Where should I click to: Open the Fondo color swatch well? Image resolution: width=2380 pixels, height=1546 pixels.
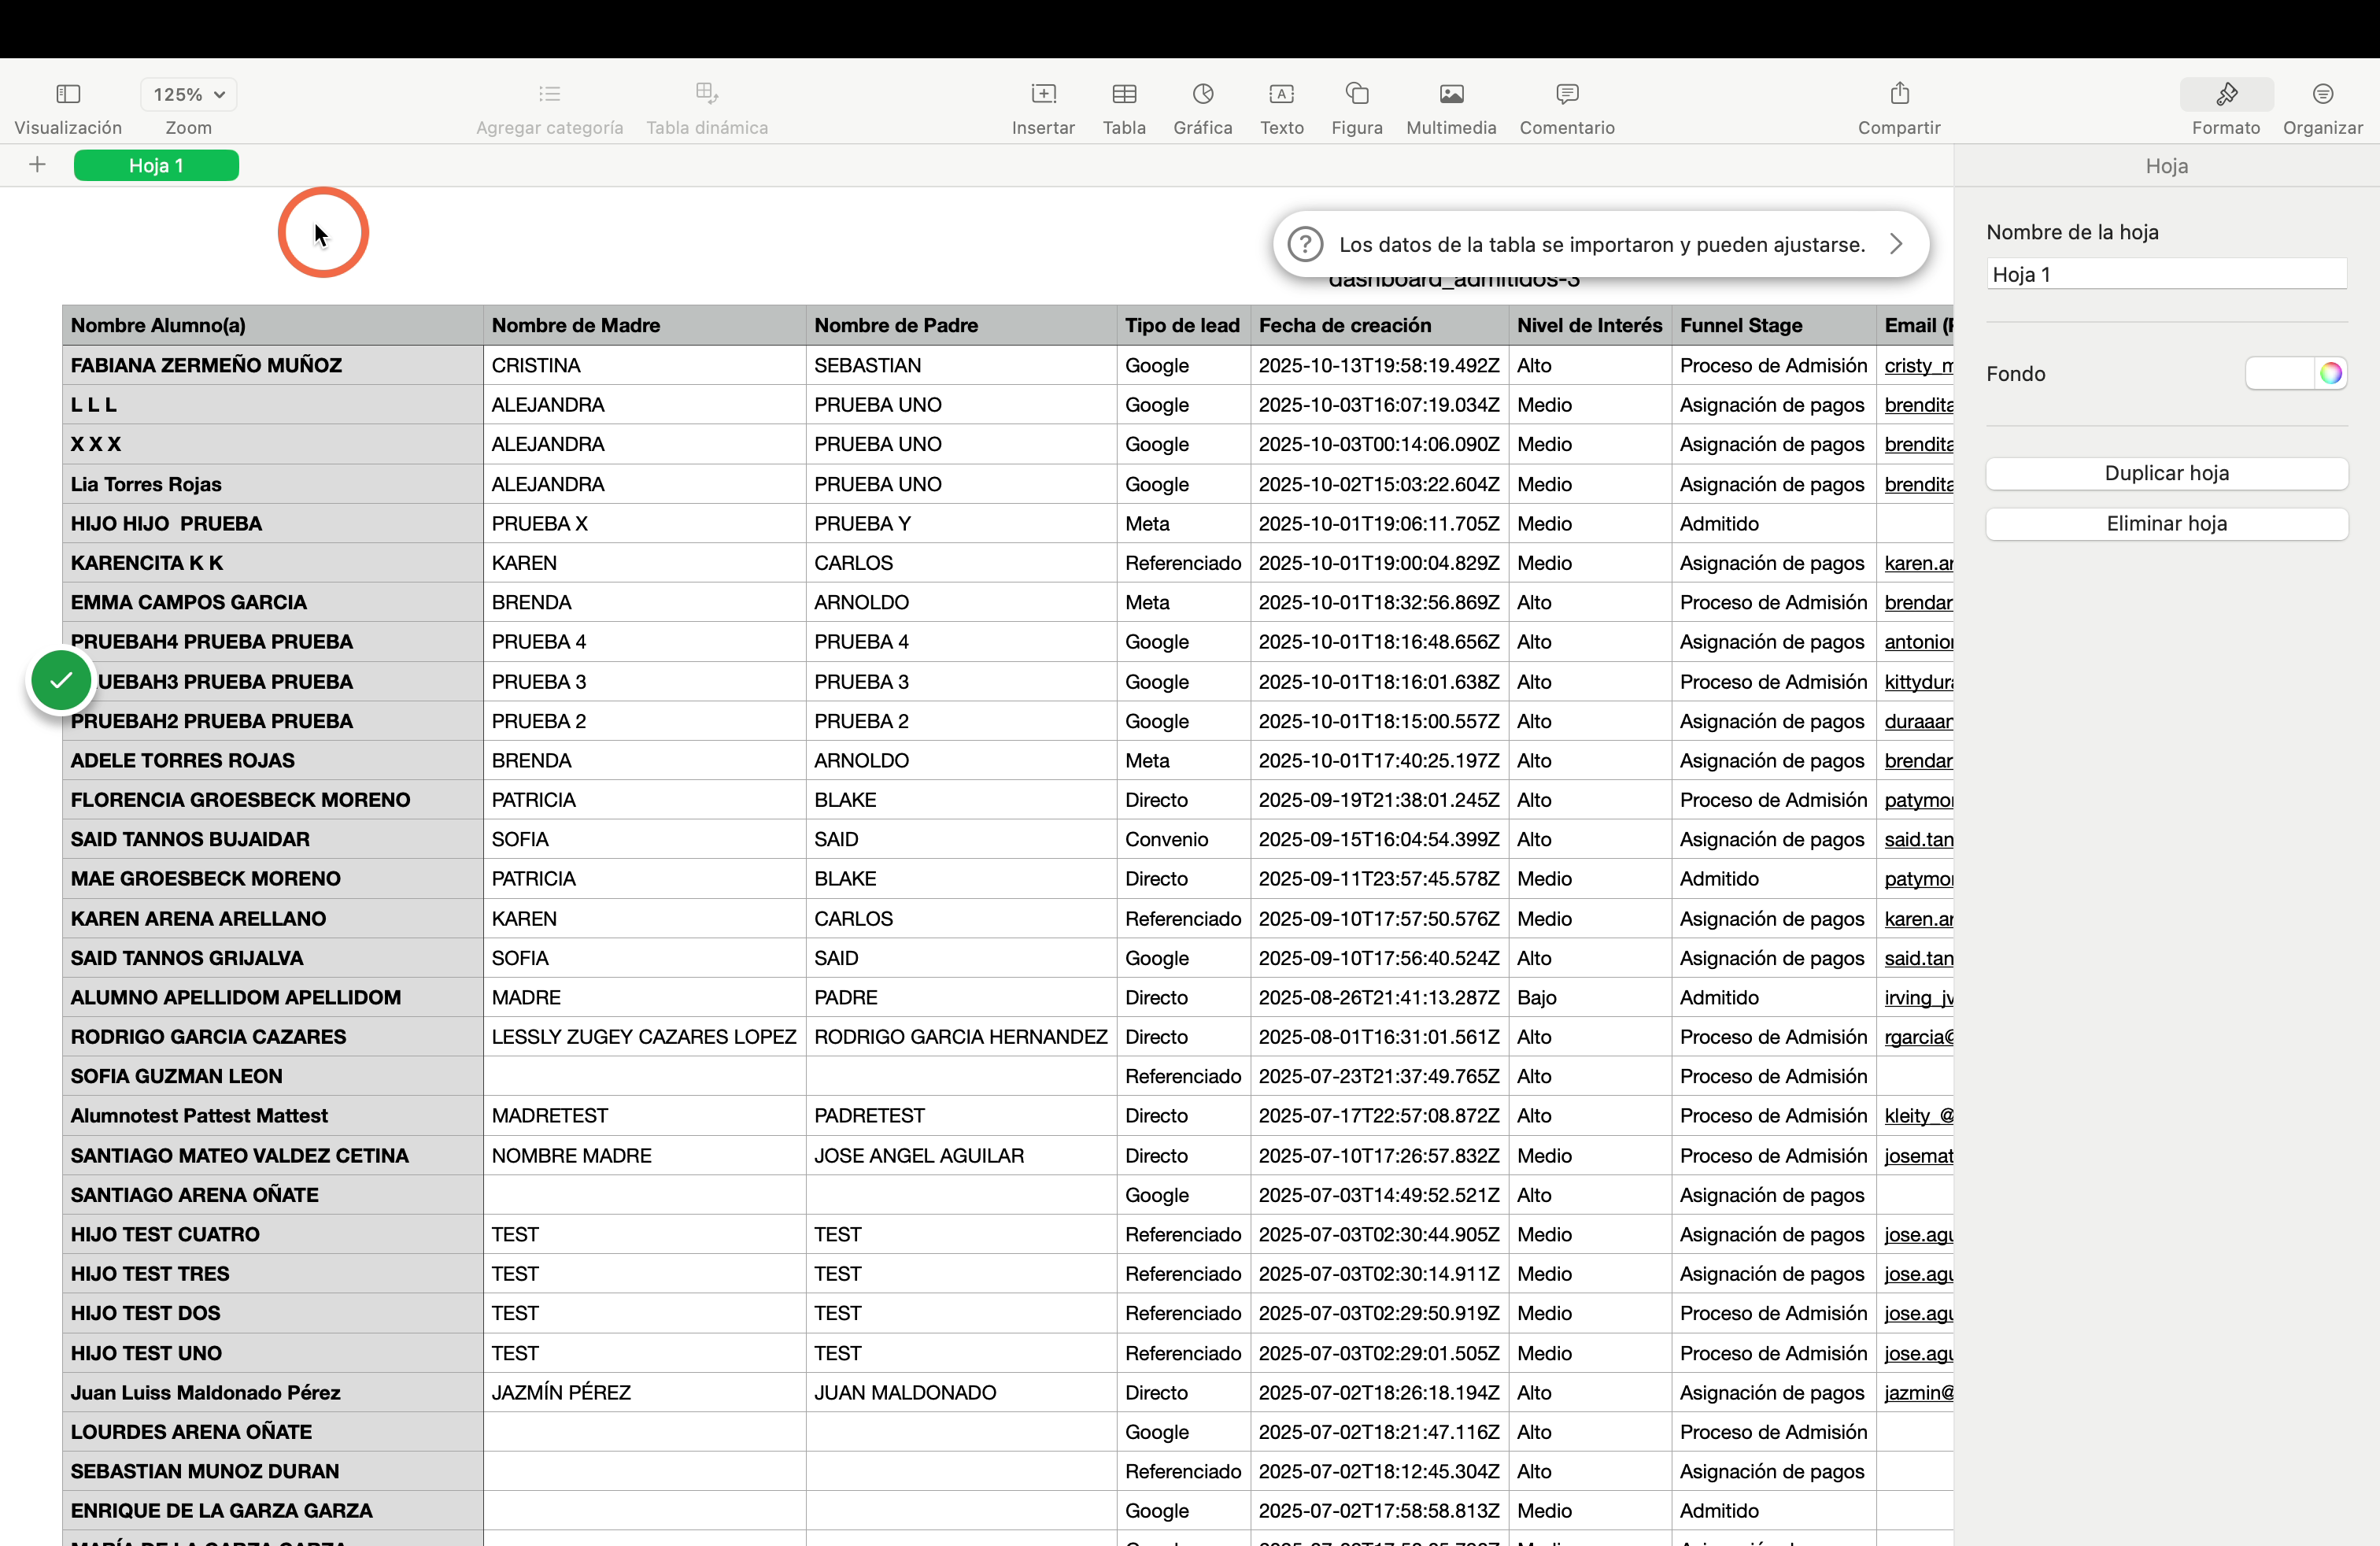tap(2279, 373)
